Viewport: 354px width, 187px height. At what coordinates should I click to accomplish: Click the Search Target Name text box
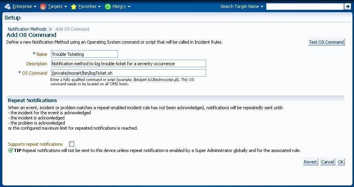coord(305,7)
